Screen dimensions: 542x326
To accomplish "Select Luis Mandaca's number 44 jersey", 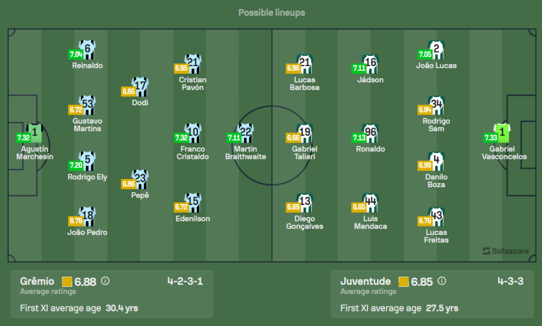I will click(371, 202).
